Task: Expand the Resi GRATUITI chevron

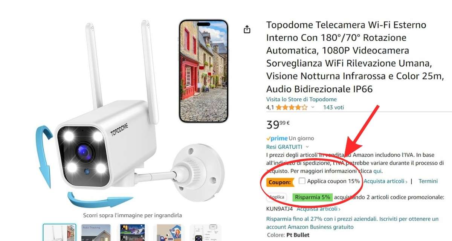Action: (307, 147)
